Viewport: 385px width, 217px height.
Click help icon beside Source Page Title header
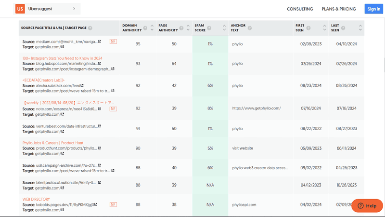[90, 28]
